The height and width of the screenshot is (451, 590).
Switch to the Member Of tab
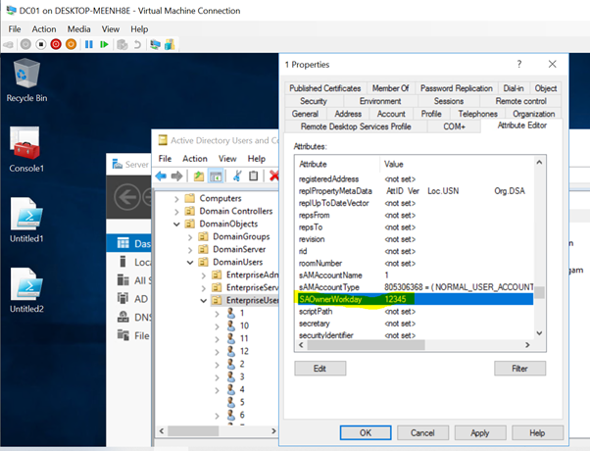click(x=391, y=88)
